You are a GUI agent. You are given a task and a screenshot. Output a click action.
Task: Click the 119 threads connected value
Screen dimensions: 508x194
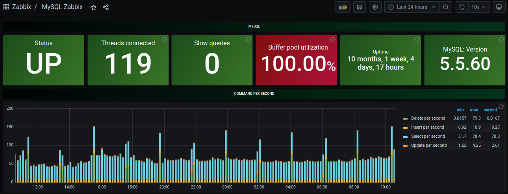[128, 64]
